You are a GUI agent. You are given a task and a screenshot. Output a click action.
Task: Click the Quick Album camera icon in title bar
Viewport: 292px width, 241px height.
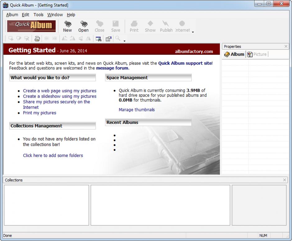tap(6, 5)
